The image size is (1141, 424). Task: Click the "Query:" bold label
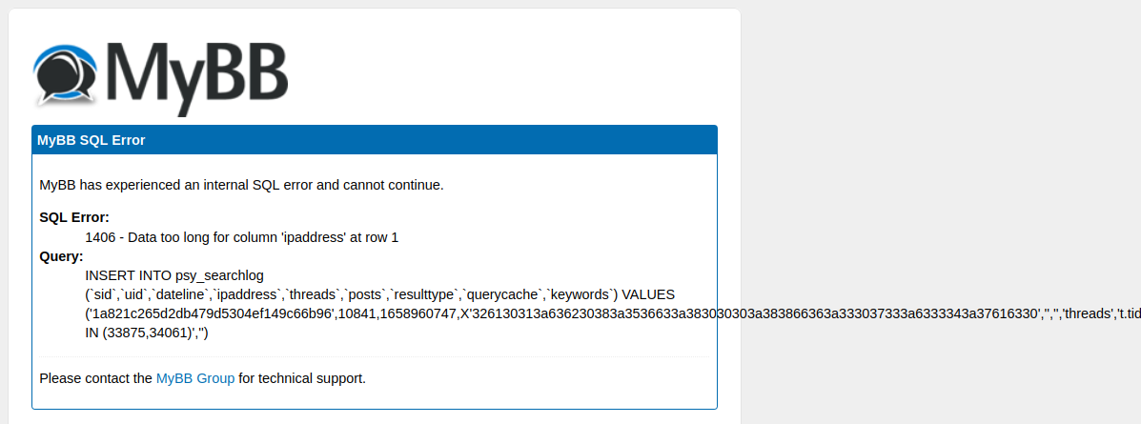pyautogui.click(x=62, y=256)
